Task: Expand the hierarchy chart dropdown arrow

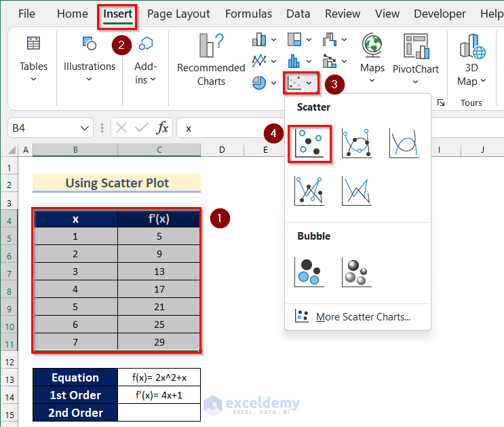Action: pos(309,40)
